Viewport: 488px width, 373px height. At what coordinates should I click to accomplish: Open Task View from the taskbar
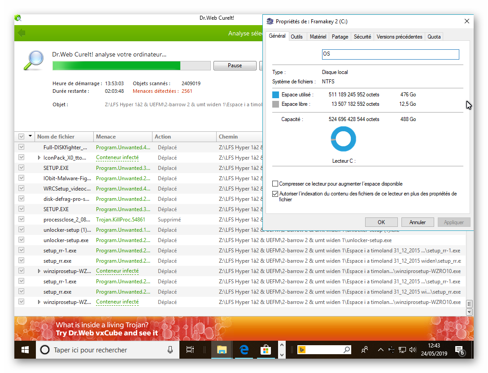pos(190,350)
